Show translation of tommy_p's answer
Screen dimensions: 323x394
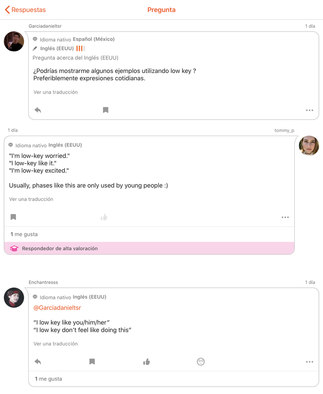(x=31, y=199)
